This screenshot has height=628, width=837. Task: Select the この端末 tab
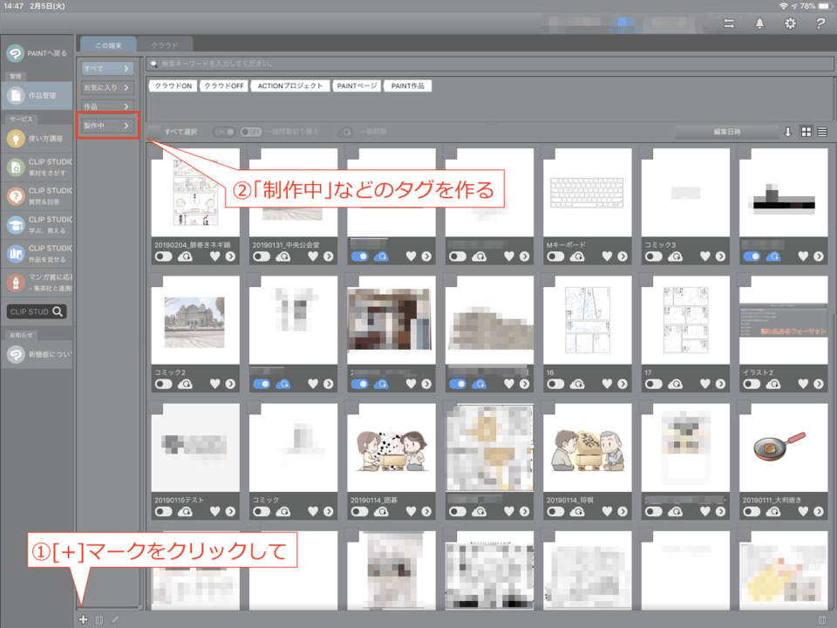[109, 44]
